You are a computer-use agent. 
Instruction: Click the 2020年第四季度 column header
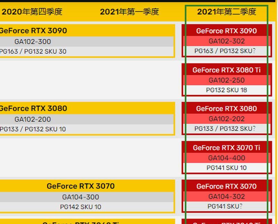pos(32,12)
